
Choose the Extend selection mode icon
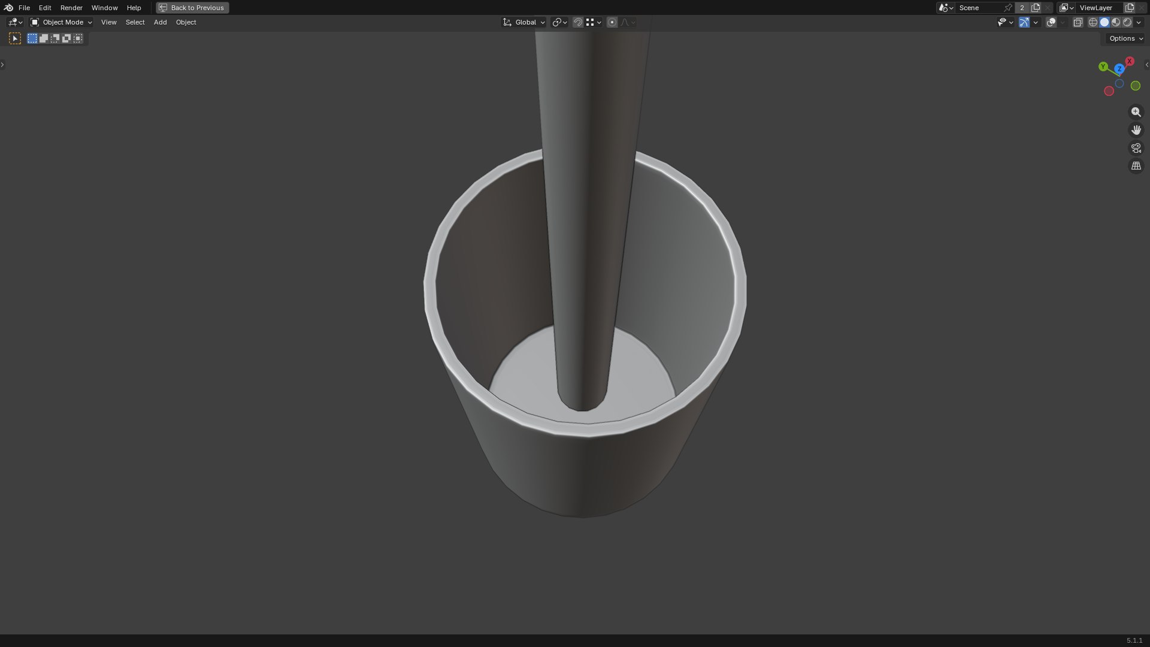[44, 38]
